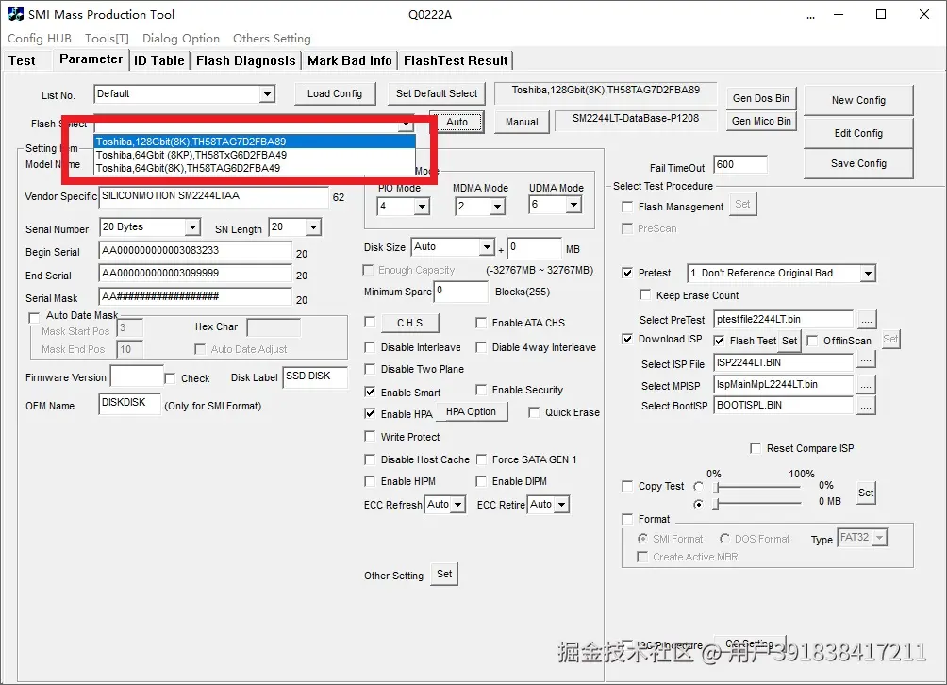Screen dimensions: 947x685
Task: Enable the Disable Interleave checkbox
Action: (370, 347)
